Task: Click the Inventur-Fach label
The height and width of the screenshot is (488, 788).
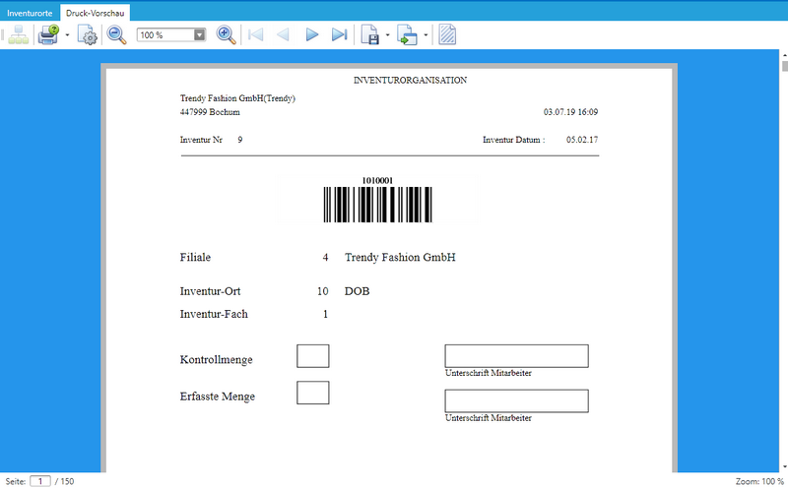Action: [214, 314]
